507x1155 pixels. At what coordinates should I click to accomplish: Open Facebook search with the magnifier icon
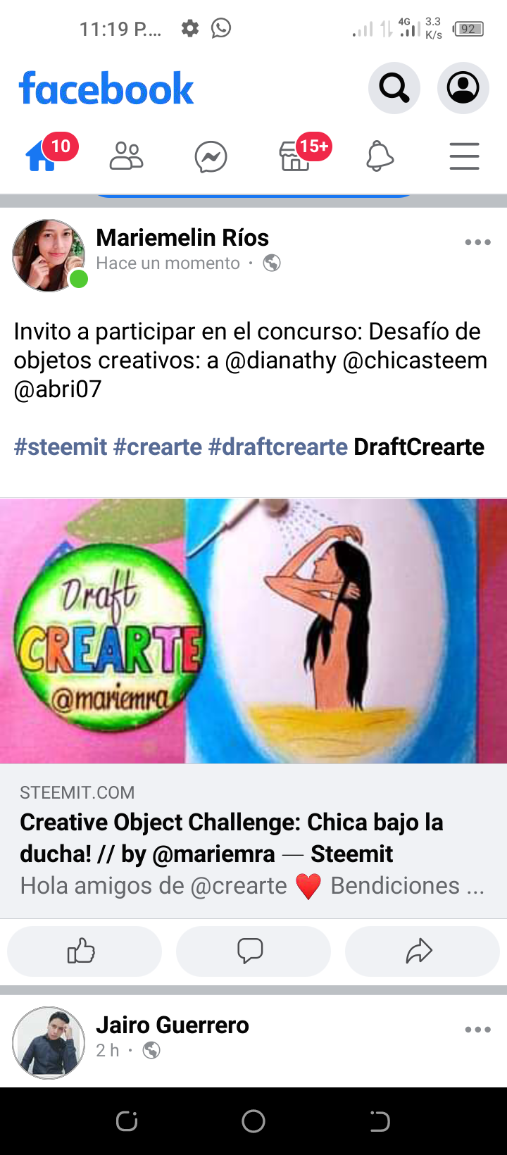click(x=394, y=88)
